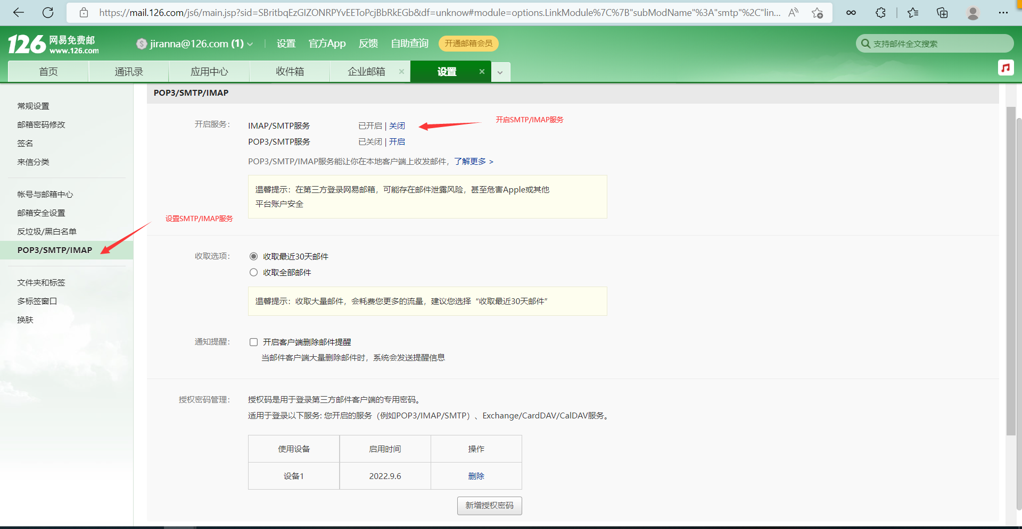The width and height of the screenshot is (1022, 529).
Task: Open the collections icon
Action: click(x=942, y=12)
